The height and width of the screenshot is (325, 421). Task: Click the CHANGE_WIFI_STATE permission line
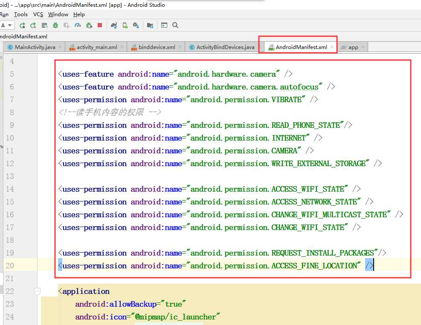click(209, 227)
